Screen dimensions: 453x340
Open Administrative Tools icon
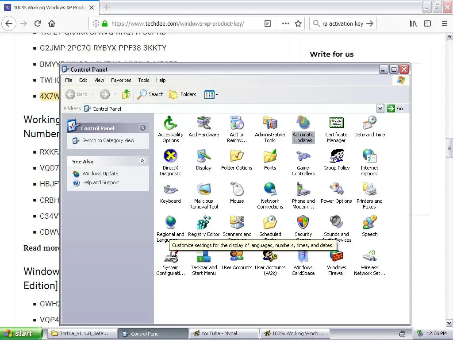click(270, 129)
